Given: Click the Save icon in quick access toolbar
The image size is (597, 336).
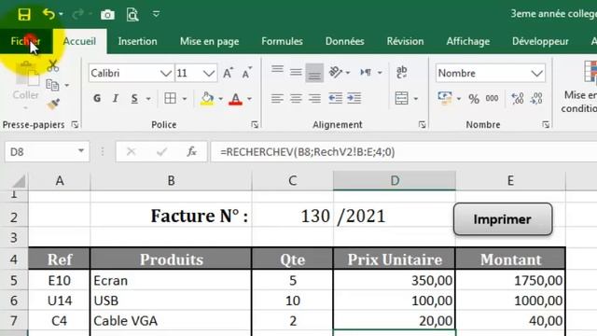Looking at the screenshot, I should click(x=24, y=15).
